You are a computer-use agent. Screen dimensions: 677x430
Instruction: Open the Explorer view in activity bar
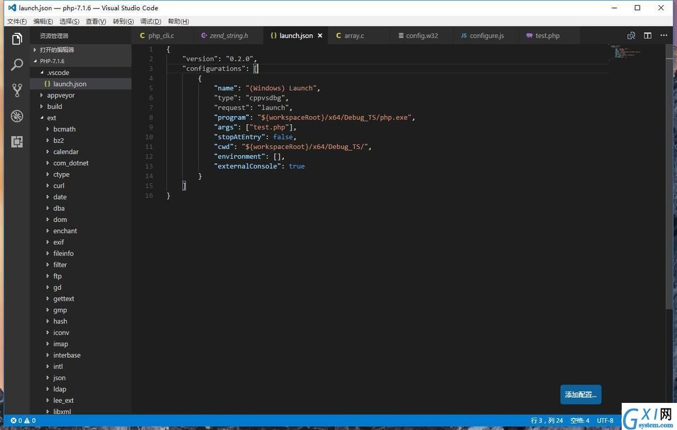[17, 39]
